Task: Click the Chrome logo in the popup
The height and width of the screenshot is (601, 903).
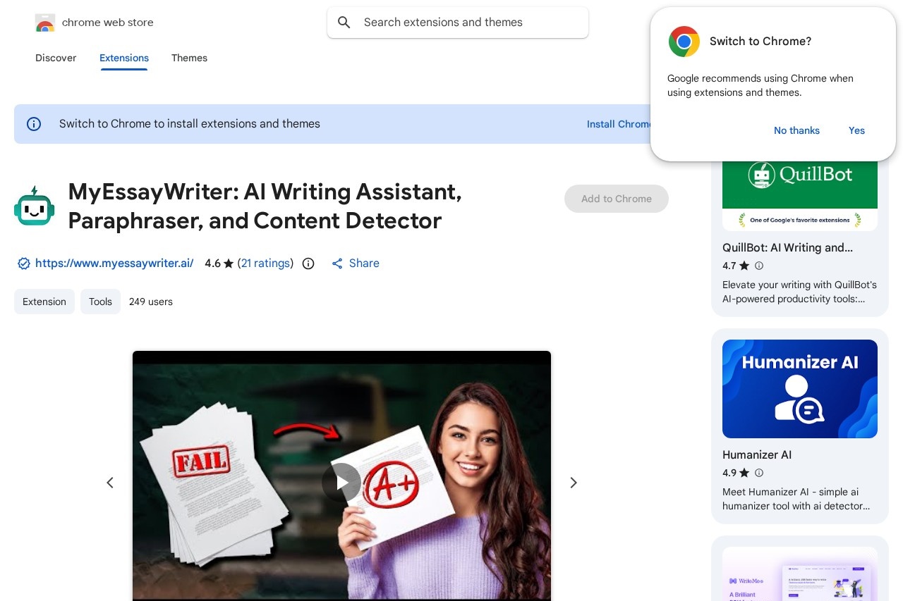Action: point(684,42)
